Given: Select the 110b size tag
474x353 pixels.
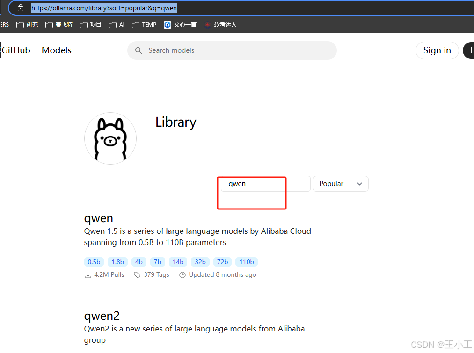Looking at the screenshot, I should click(x=247, y=262).
